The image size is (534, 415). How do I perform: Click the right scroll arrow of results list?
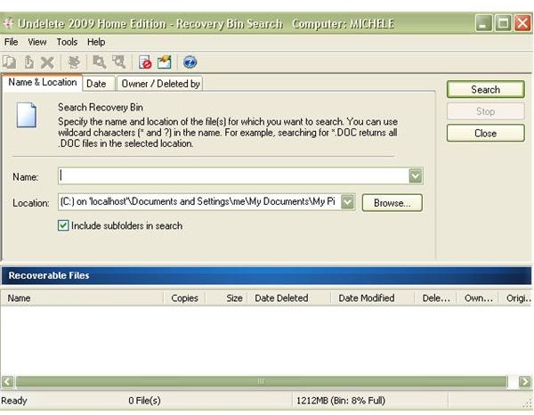[x=525, y=381]
